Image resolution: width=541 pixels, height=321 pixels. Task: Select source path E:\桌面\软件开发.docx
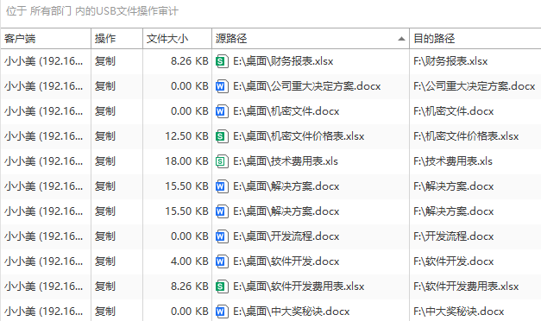pyautogui.click(x=286, y=261)
